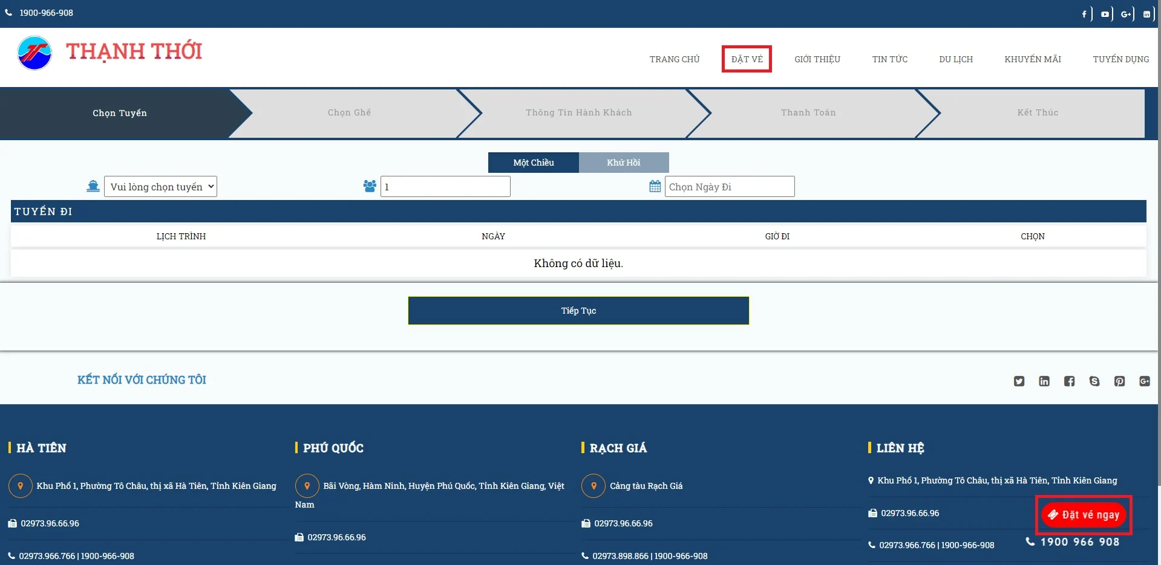1161x565 pixels.
Task: Click the 'KẾT NỐI VỚI CHÚNG TÔI' heading
Action: coord(142,380)
